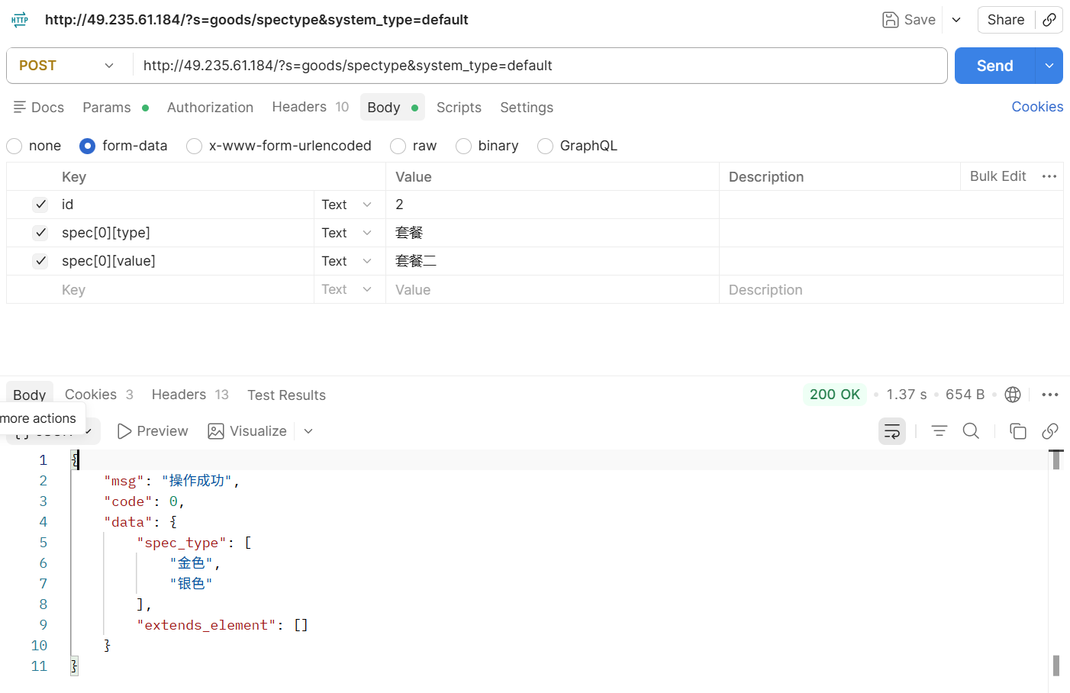Open the Preview view
Image resolution: width=1070 pixels, height=693 pixels.
click(x=153, y=431)
